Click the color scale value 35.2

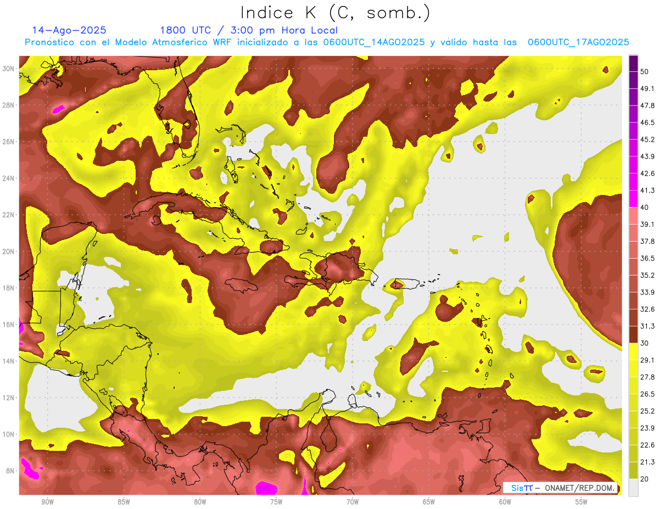pyautogui.click(x=647, y=275)
